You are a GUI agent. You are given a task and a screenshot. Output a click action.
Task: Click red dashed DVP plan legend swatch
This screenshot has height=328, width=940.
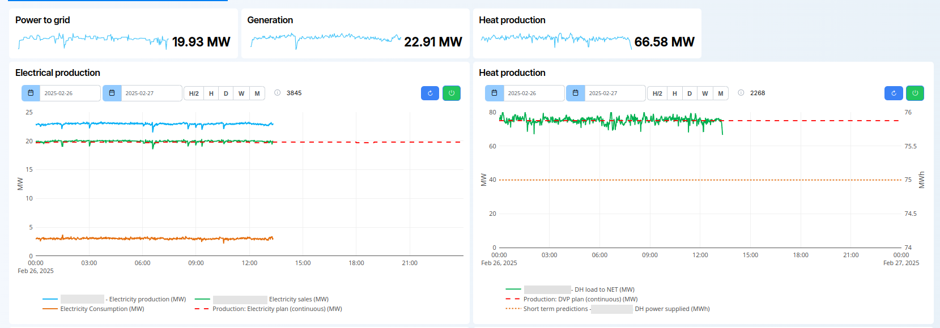coord(513,299)
